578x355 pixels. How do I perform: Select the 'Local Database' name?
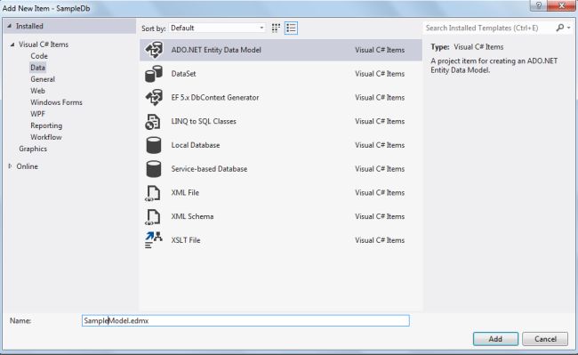tap(196, 145)
